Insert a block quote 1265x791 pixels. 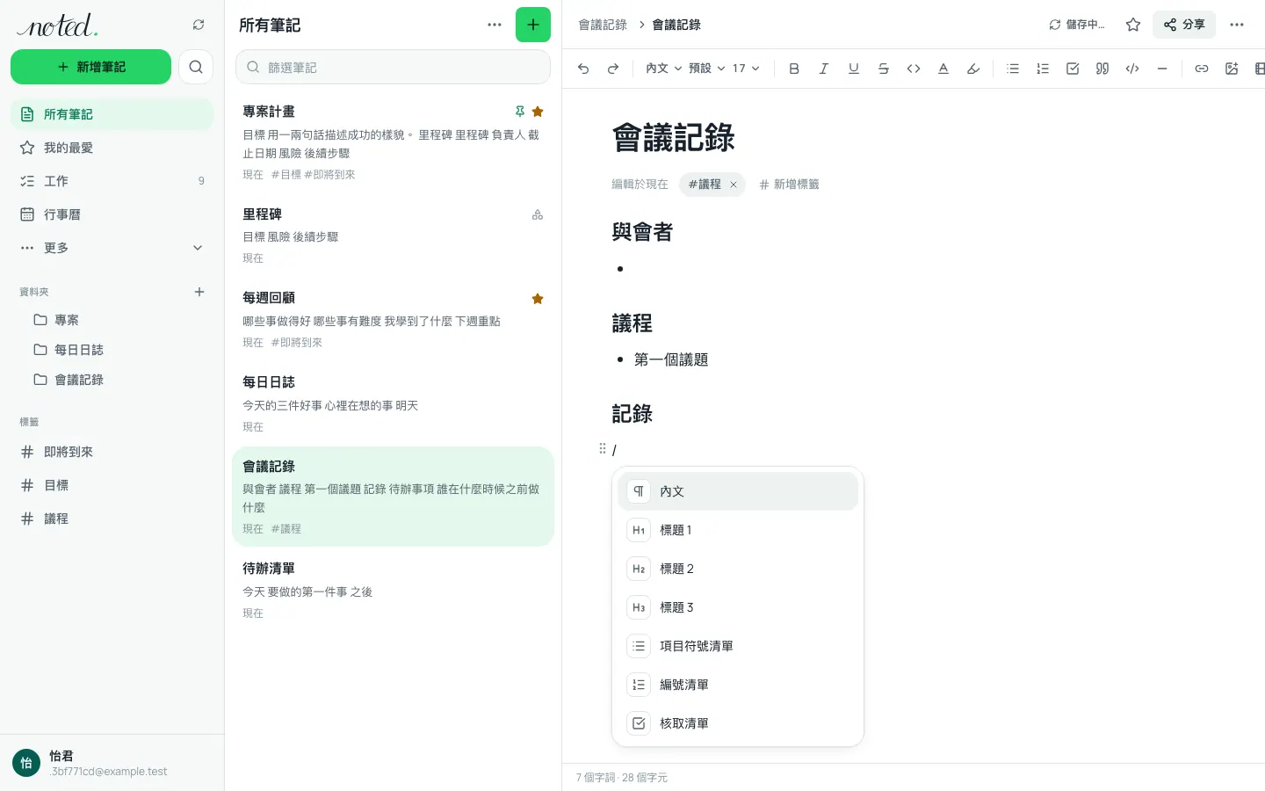click(x=1102, y=69)
